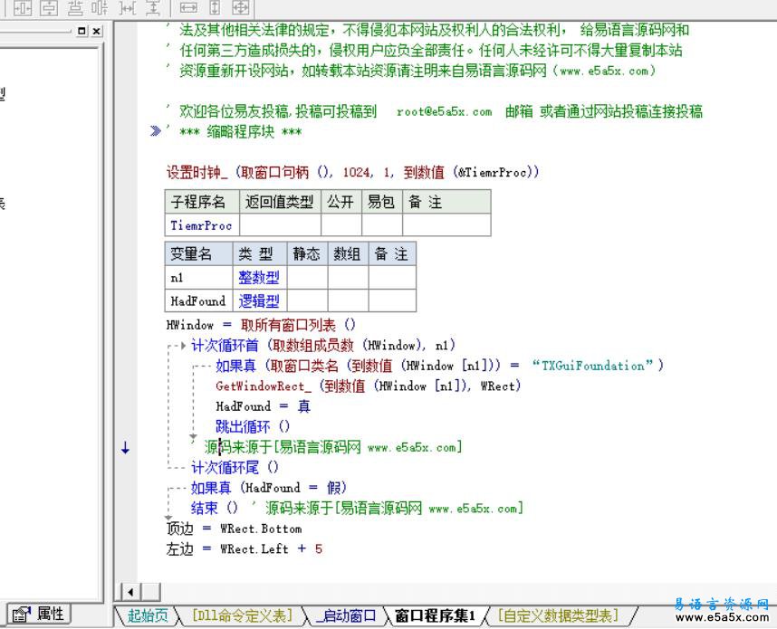Image resolution: width=777 pixels, height=629 pixels.
Task: Click the center horizontally alignment toolbar icon
Action: [x=23, y=7]
